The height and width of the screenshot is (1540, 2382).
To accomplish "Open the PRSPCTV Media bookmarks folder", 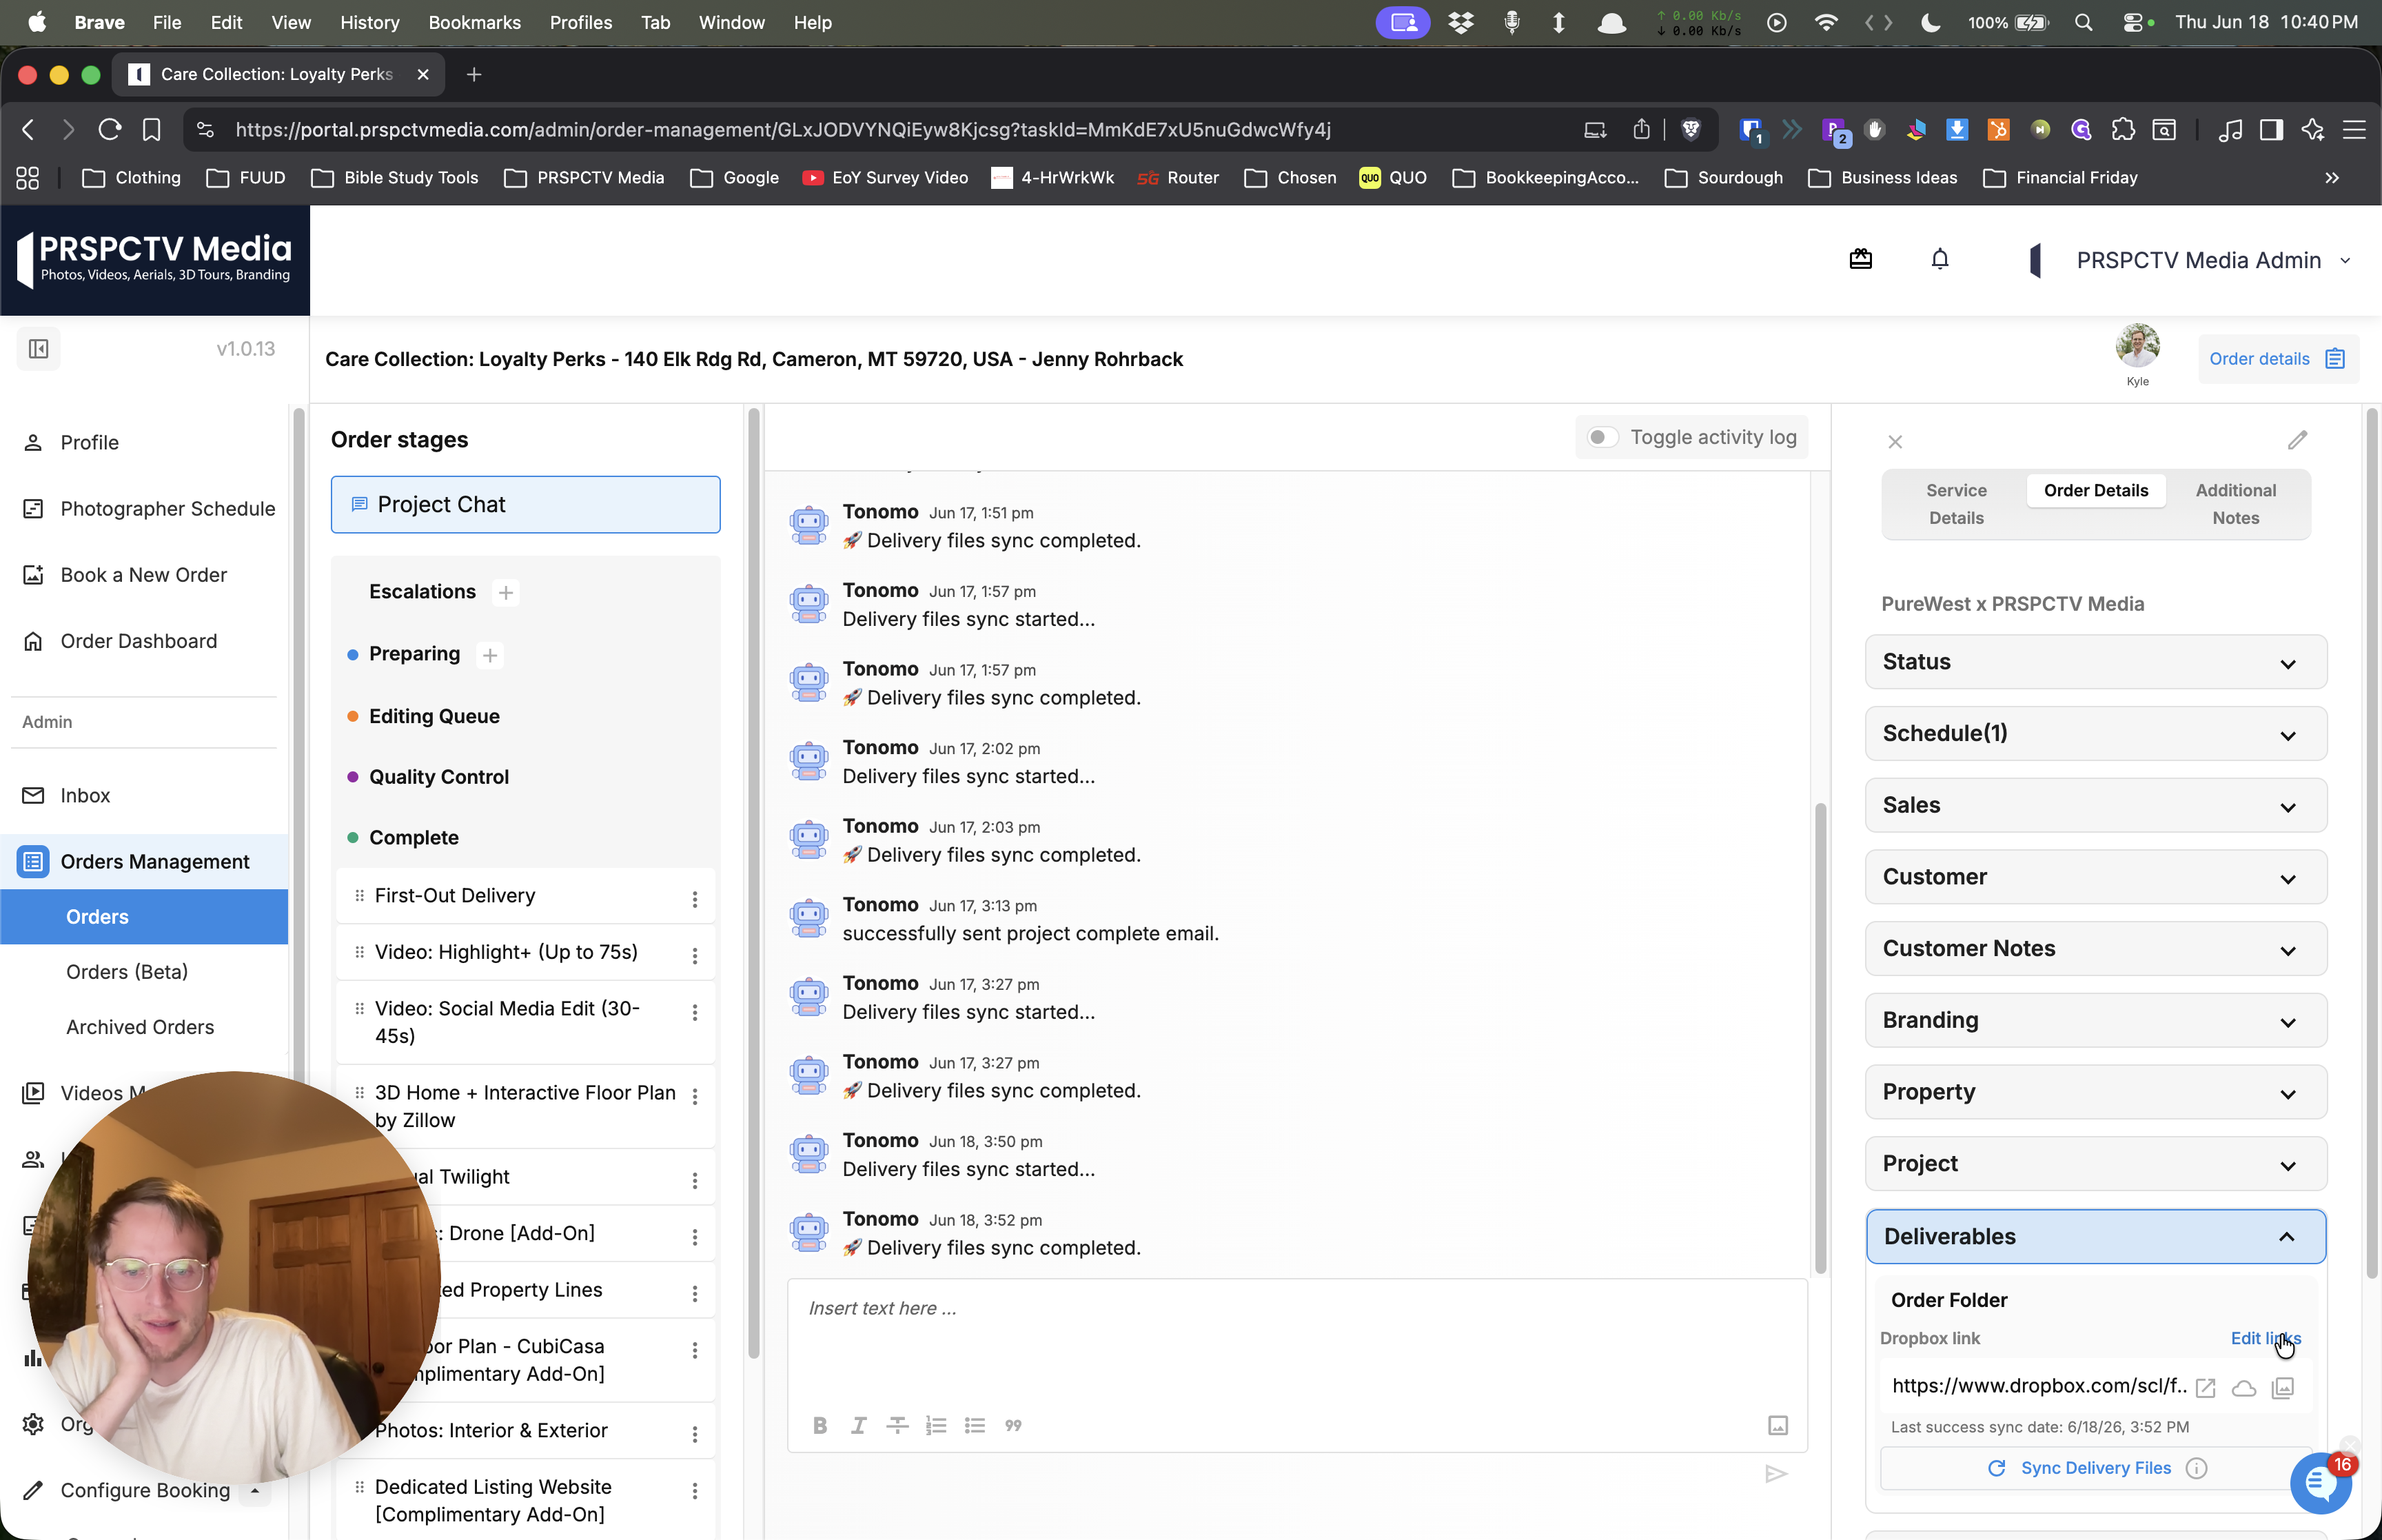I will [584, 178].
